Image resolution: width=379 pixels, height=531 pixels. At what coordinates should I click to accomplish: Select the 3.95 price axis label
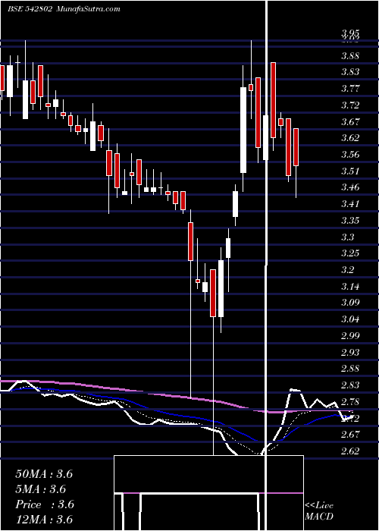point(350,33)
